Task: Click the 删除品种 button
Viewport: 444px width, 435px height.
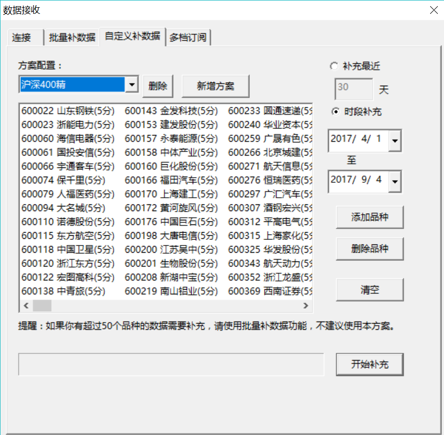Action: (x=369, y=249)
